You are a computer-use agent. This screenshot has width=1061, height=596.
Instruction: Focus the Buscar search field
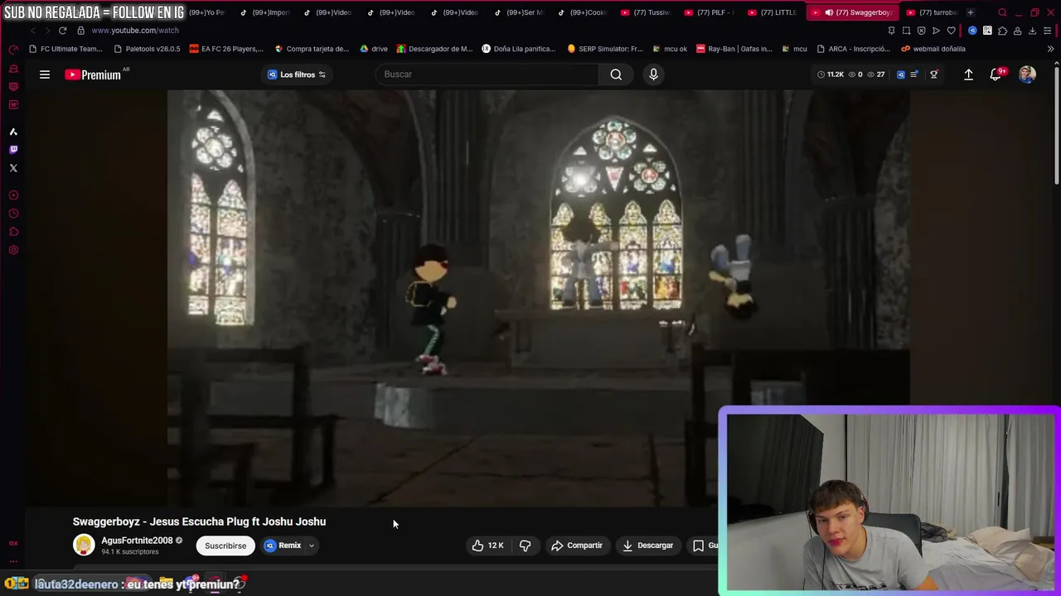[489, 74]
